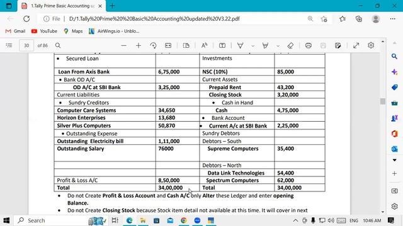Select the Erase tool
This screenshot has width=403, height=226.
pyautogui.click(x=290, y=45)
